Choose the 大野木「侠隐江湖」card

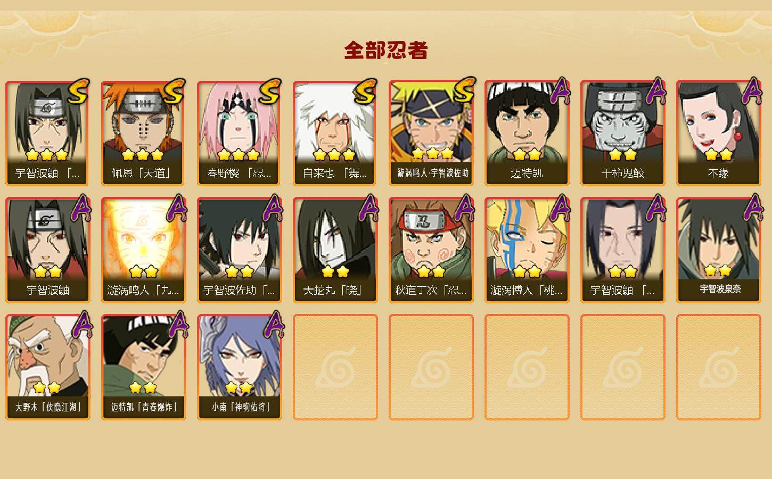point(47,367)
